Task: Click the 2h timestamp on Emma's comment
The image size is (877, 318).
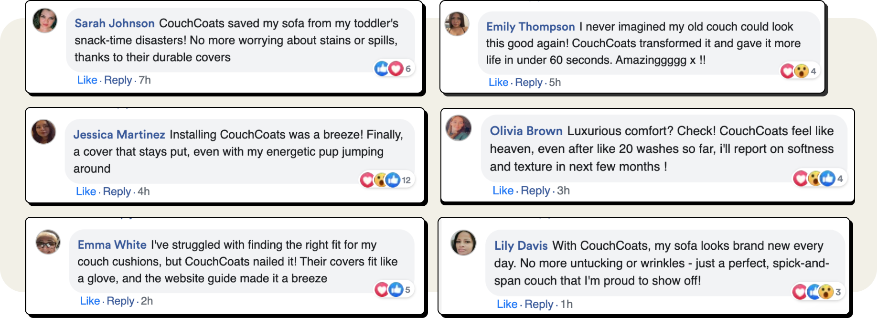Action: click(147, 301)
